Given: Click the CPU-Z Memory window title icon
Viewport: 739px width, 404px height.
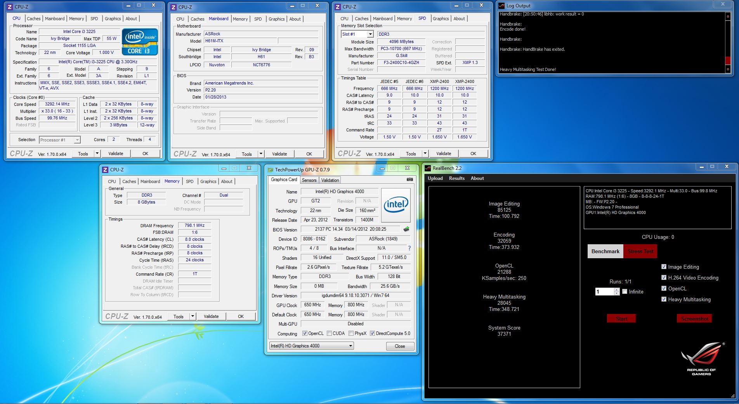Looking at the screenshot, I should (x=105, y=169).
